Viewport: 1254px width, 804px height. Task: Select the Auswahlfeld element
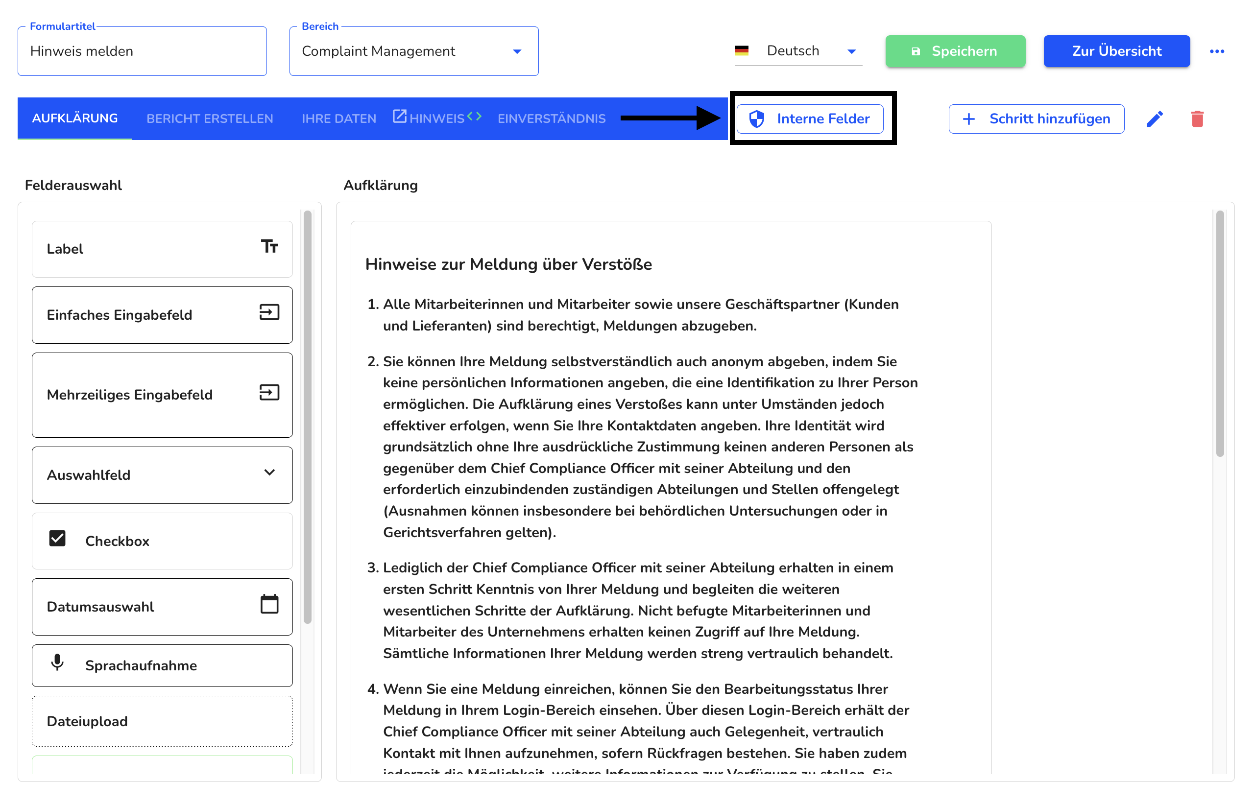pyautogui.click(x=162, y=474)
